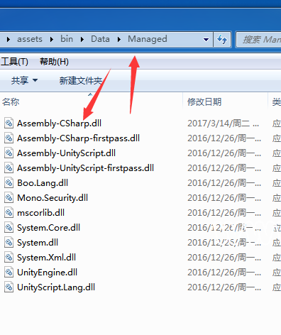Select the mscorlib.dll file icon
The width and height of the screenshot is (281, 335).
[x=9, y=213]
